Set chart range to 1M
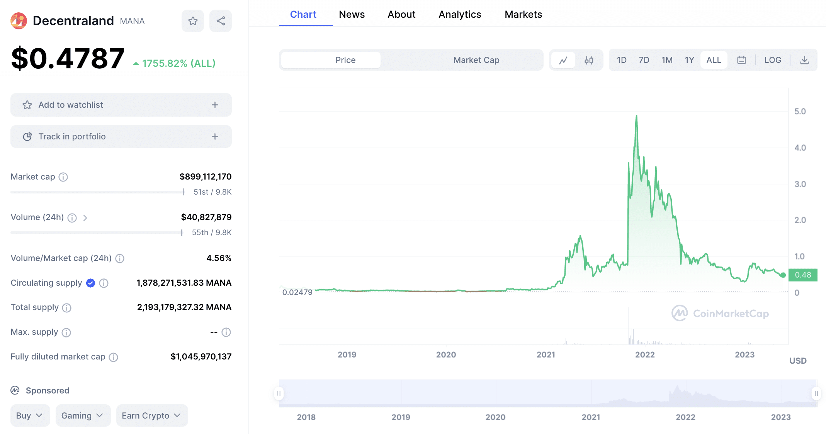 pos(667,60)
